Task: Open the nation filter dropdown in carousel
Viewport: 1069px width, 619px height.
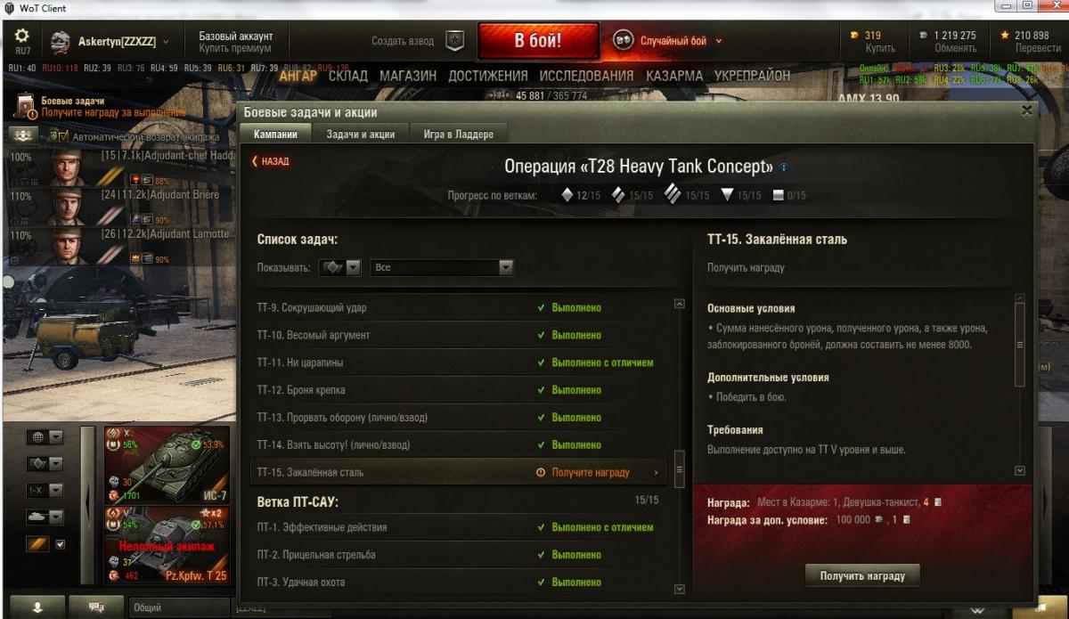Action: click(47, 437)
